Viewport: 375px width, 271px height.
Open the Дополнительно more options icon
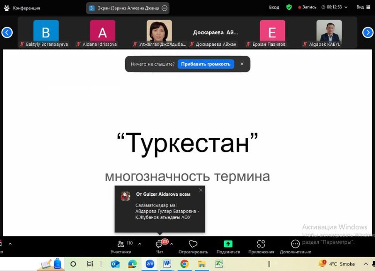click(295, 246)
